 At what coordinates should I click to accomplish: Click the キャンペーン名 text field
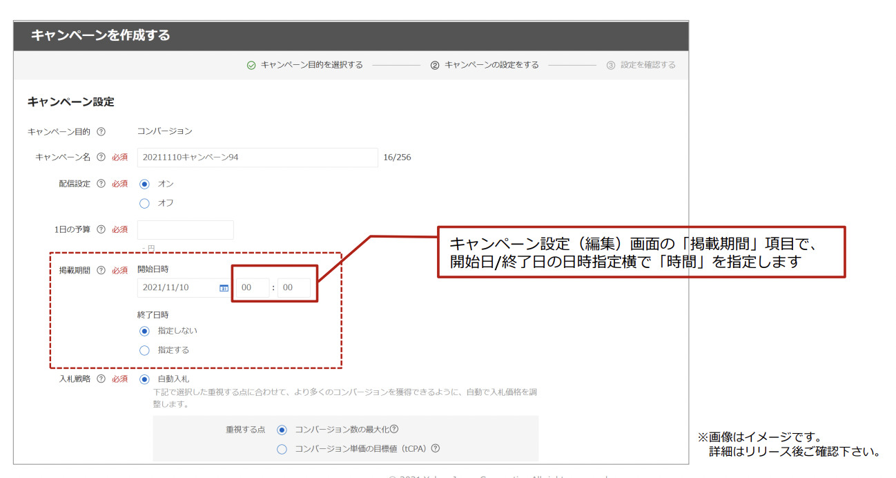point(257,157)
